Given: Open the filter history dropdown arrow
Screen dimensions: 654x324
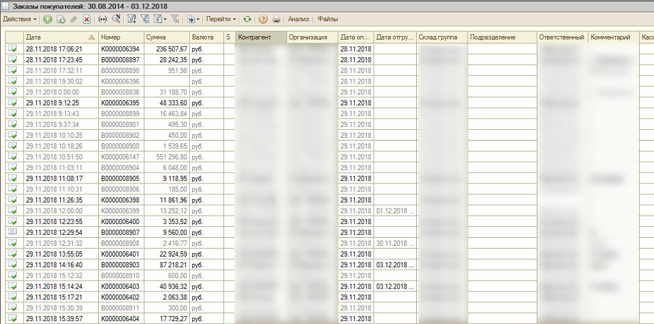Looking at the screenshot, I should [x=165, y=19].
